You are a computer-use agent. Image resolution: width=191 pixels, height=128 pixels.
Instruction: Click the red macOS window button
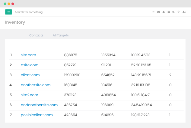(13, 4)
